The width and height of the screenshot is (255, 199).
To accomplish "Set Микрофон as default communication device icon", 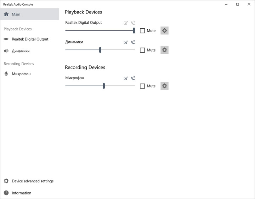I will tap(133, 78).
